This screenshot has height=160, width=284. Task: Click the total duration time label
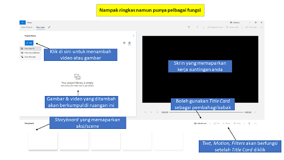coord(248,112)
